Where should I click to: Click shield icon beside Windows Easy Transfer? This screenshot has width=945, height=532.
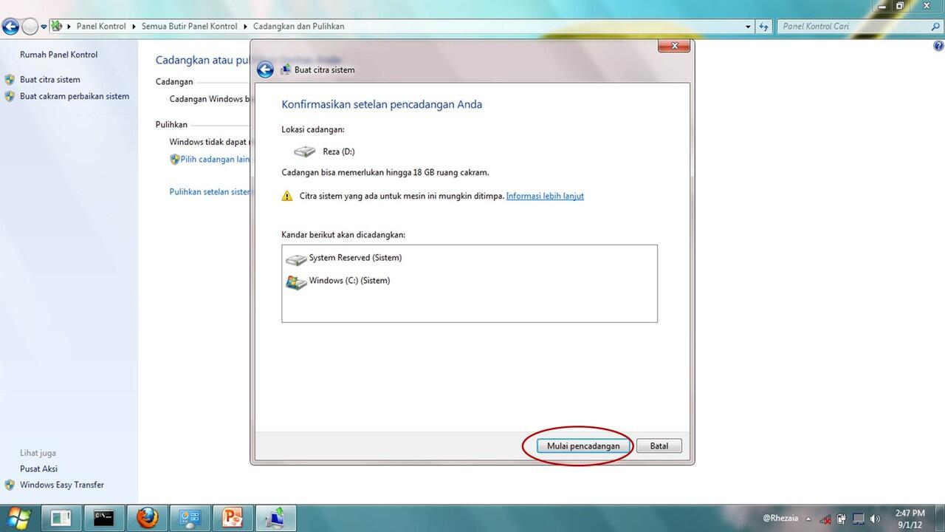pos(10,485)
